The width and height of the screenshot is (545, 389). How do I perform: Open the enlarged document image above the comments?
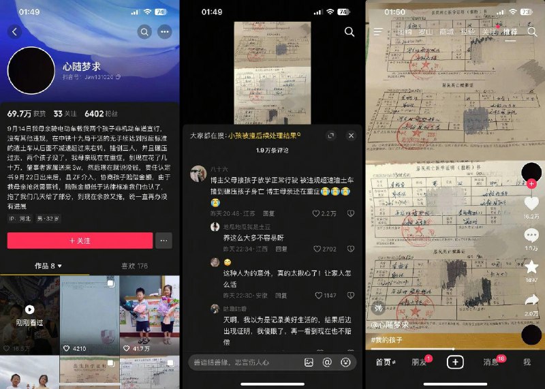coord(272,73)
